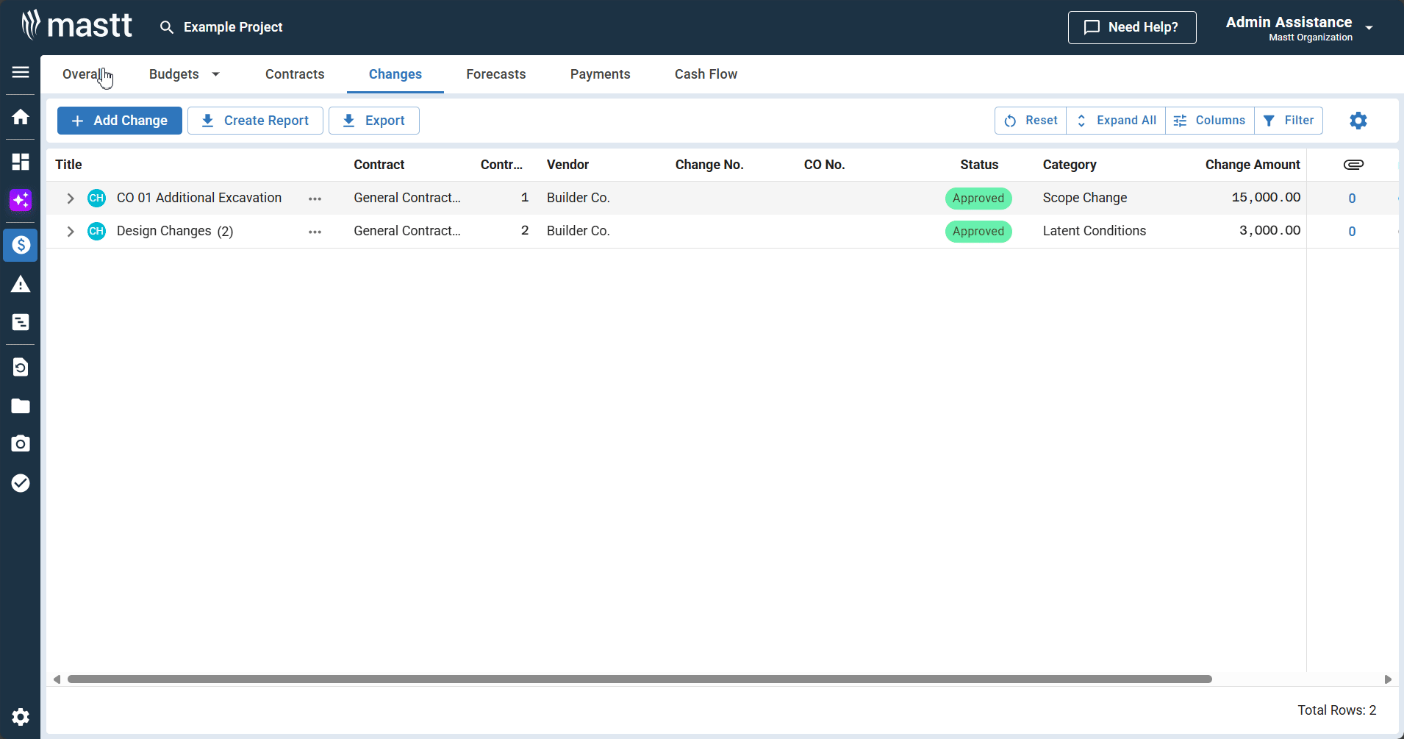Click the Create Report button

[255, 121]
